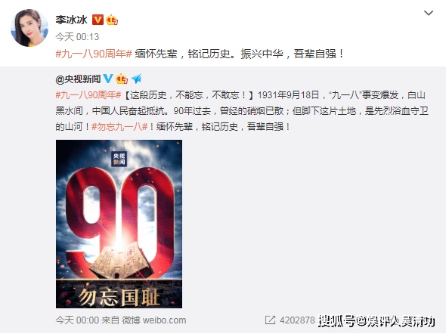The height and width of the screenshot is (334, 446).
Task: Click the blue paper plane icon
Action: tap(137, 79)
